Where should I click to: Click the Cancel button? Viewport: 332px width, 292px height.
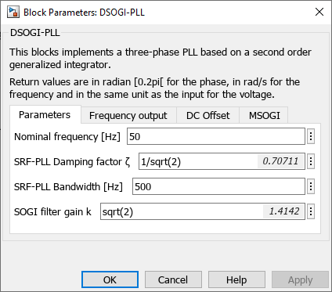pyautogui.click(x=173, y=279)
